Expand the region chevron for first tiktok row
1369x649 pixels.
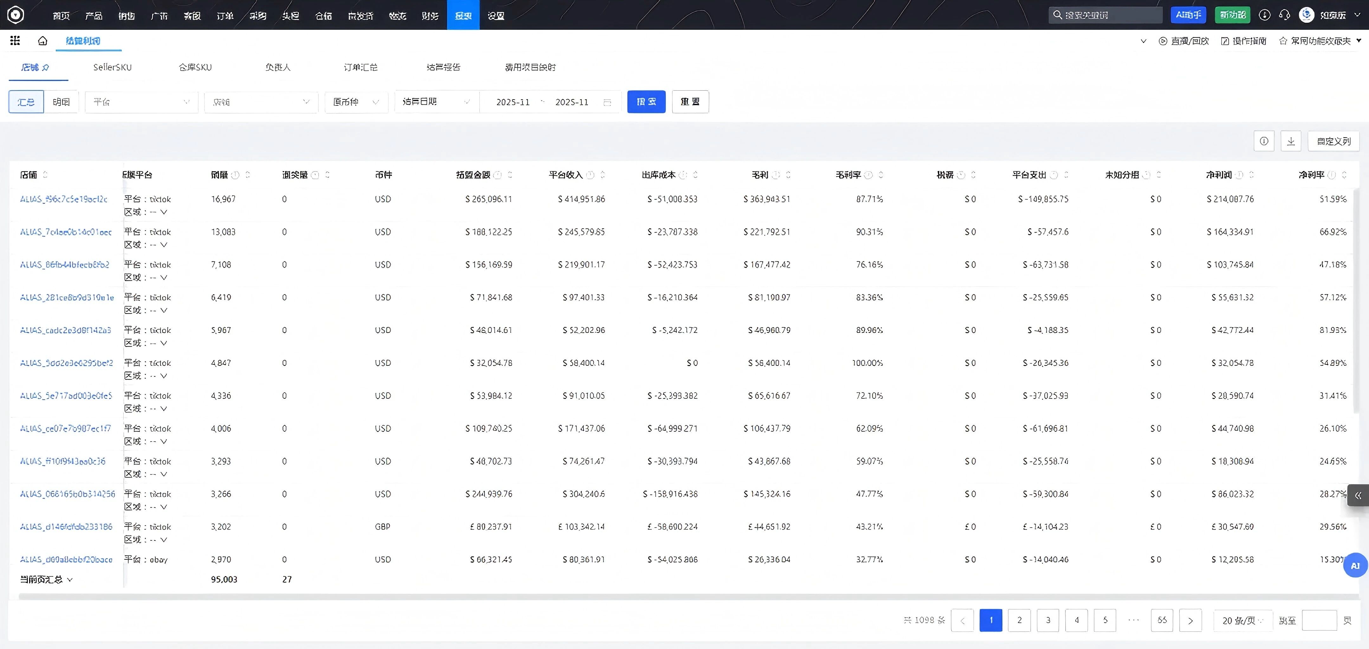(164, 212)
